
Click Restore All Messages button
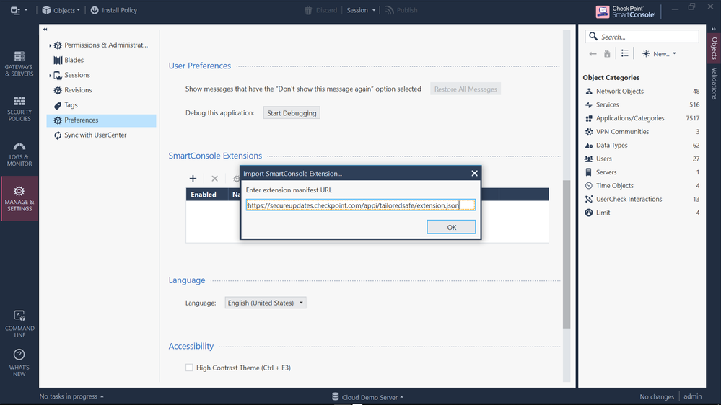click(466, 89)
